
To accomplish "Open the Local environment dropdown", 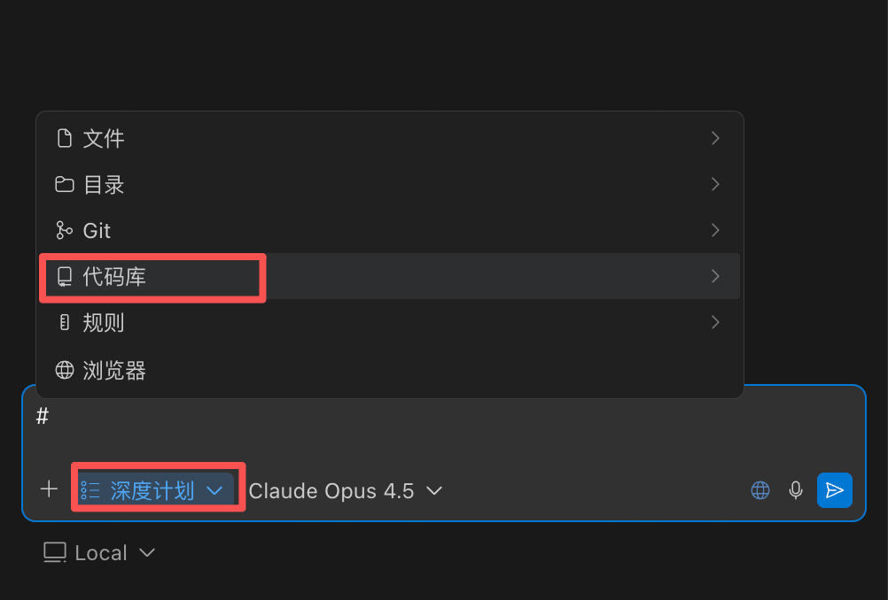I will [x=99, y=553].
